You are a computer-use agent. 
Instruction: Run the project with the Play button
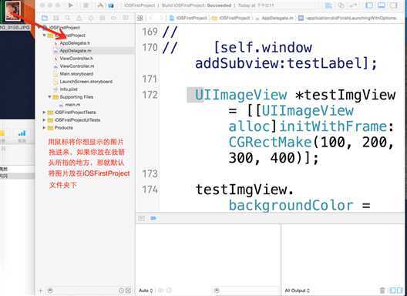71,5
